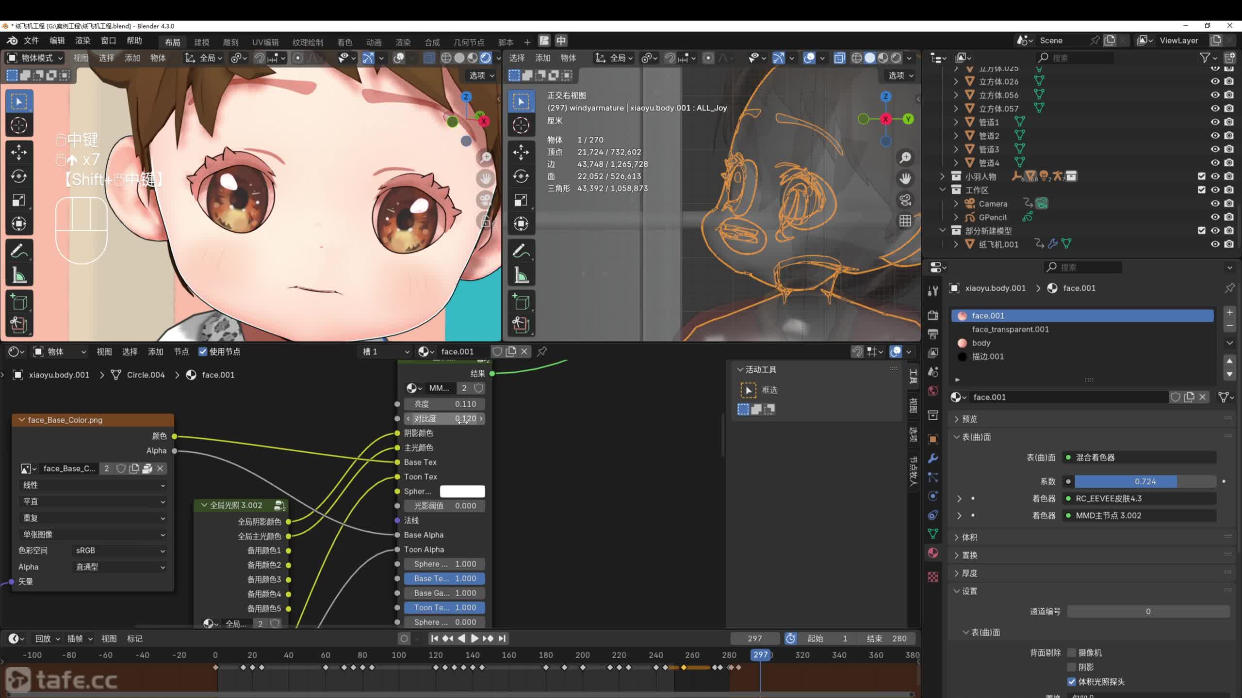Adjust 系数 slider at 0.724
Screen dimensions: 1242x698
pos(1145,481)
